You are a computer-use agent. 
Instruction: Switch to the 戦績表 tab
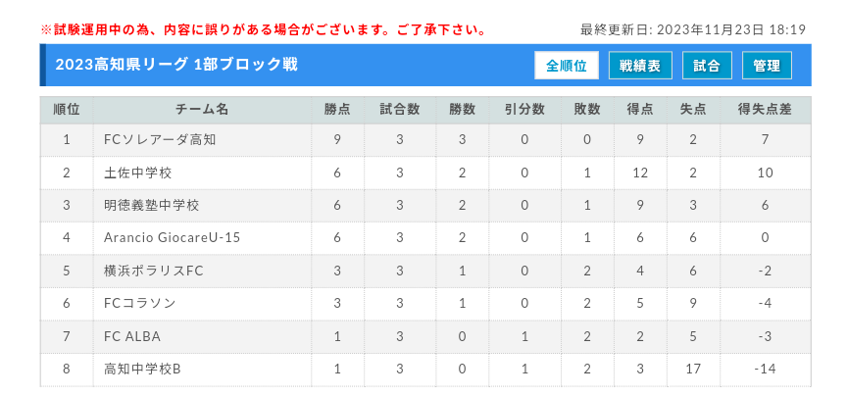(640, 66)
